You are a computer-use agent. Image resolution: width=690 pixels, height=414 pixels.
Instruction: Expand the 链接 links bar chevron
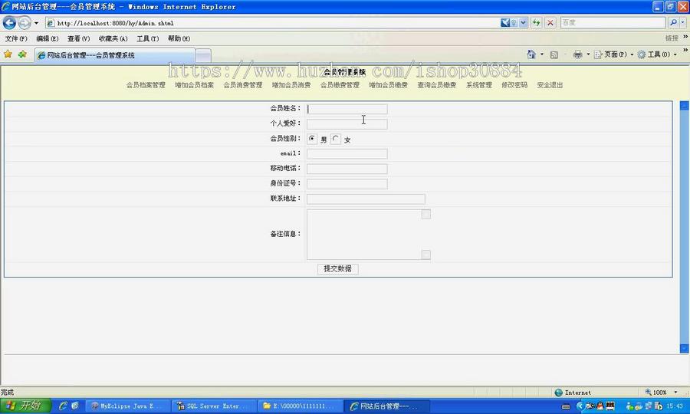685,37
